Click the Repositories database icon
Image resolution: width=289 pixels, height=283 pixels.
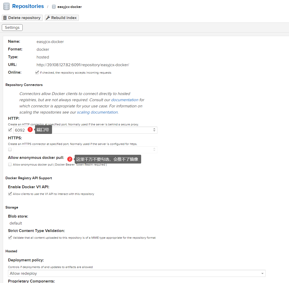6,6
